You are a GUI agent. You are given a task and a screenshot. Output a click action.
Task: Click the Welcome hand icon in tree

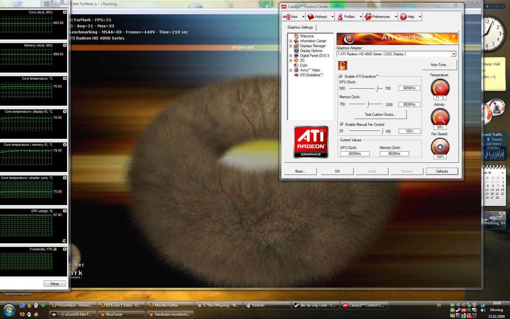coord(296,36)
